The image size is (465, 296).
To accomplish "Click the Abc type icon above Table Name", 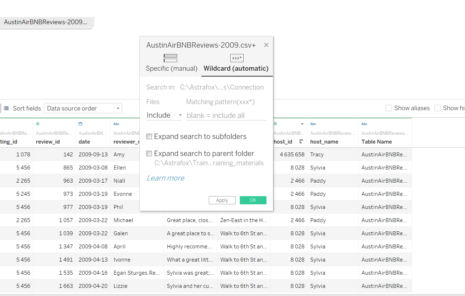I will click(364, 124).
